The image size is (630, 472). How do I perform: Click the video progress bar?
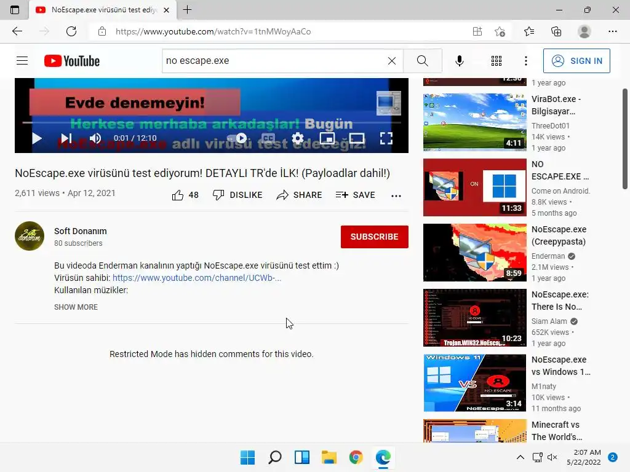[212, 122]
